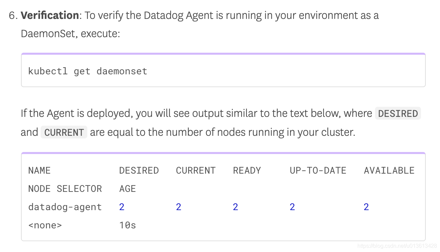Click the 'datadog-agent' row name

[x=65, y=207]
